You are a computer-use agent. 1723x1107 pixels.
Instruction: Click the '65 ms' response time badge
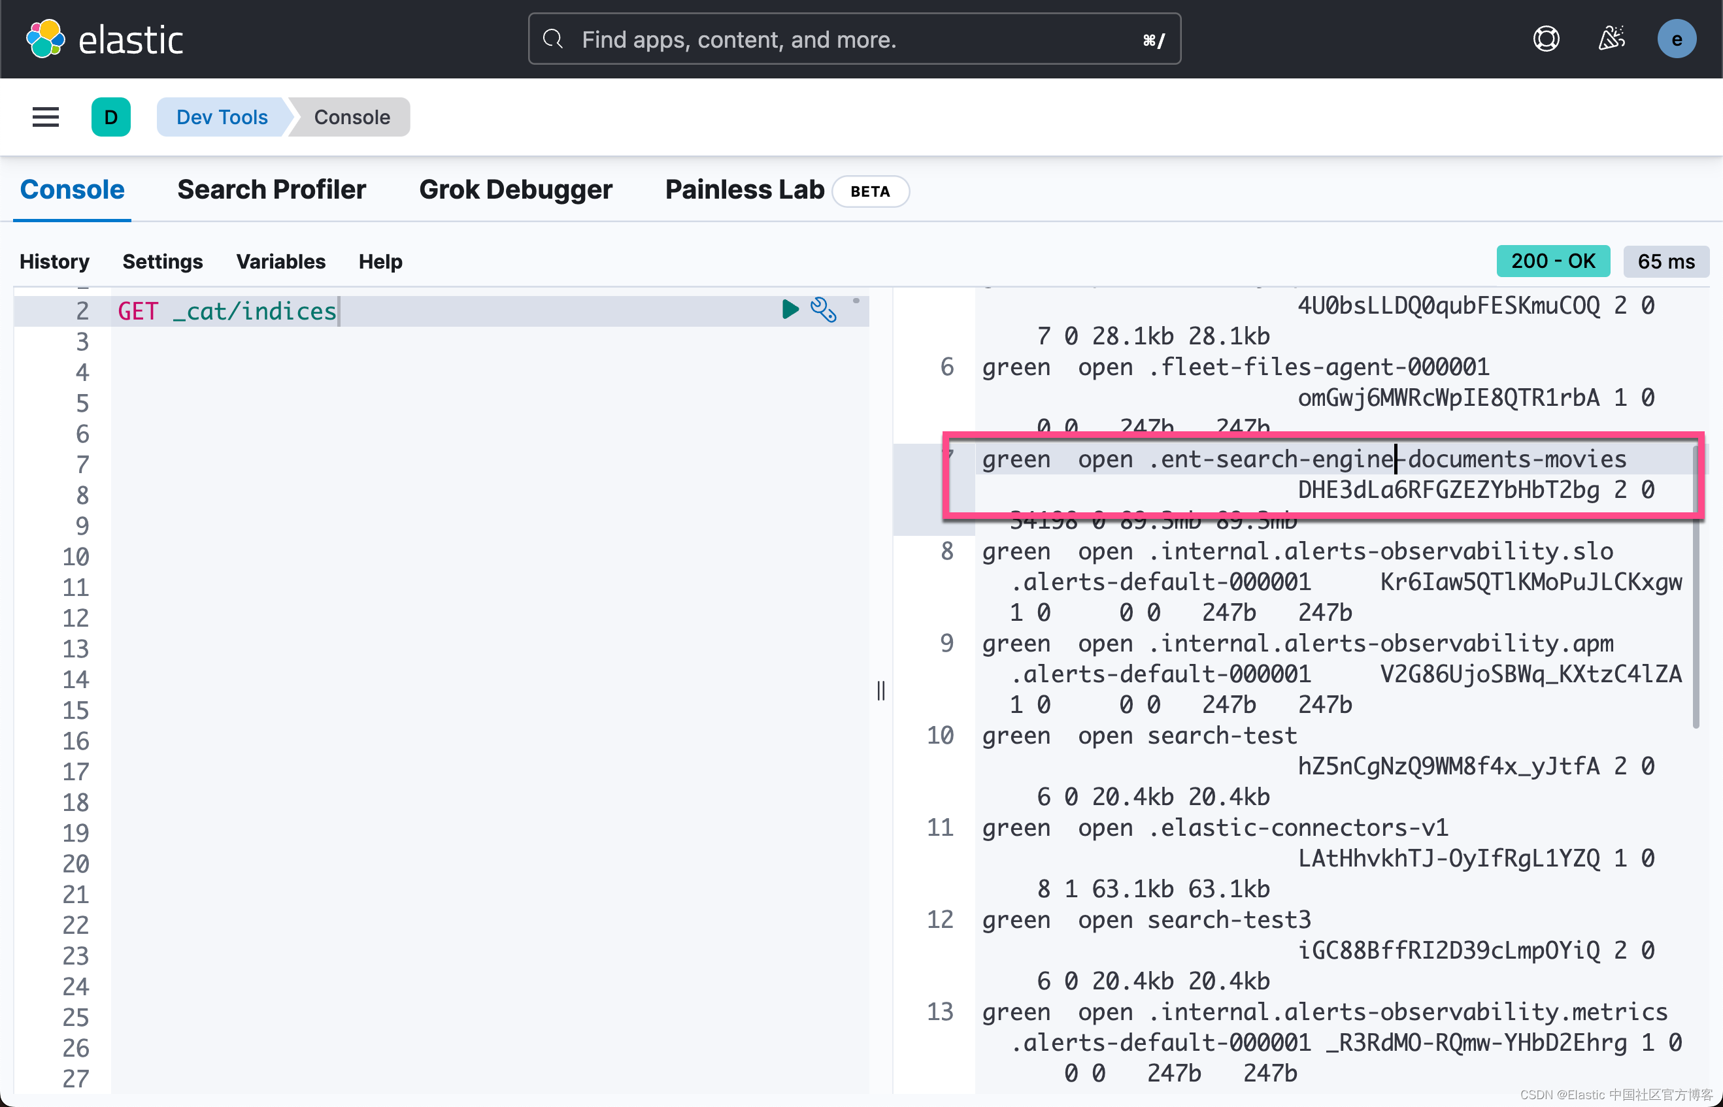point(1665,261)
